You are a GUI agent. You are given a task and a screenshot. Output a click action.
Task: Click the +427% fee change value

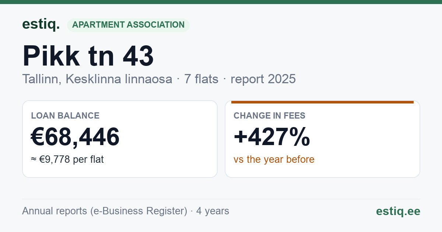point(272,137)
